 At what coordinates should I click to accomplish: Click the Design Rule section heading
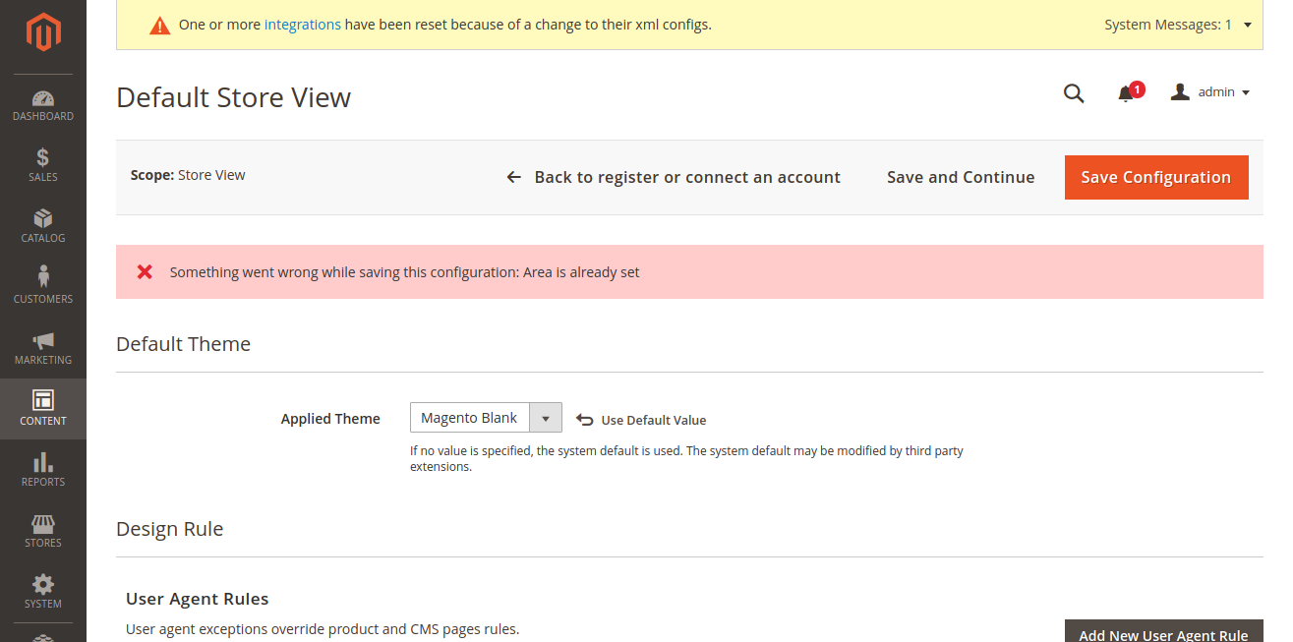169,529
